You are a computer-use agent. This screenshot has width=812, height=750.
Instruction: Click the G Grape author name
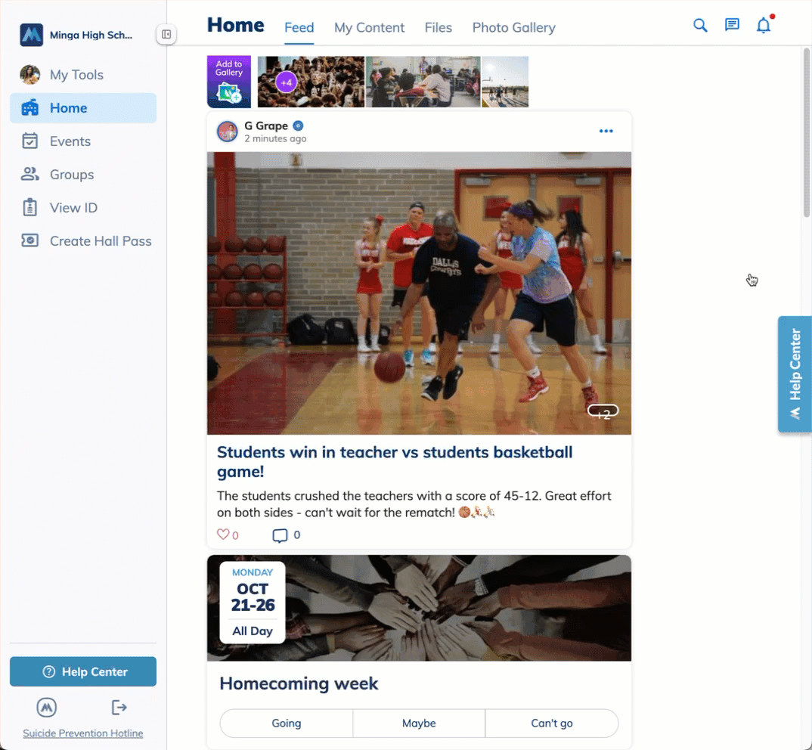tap(266, 126)
